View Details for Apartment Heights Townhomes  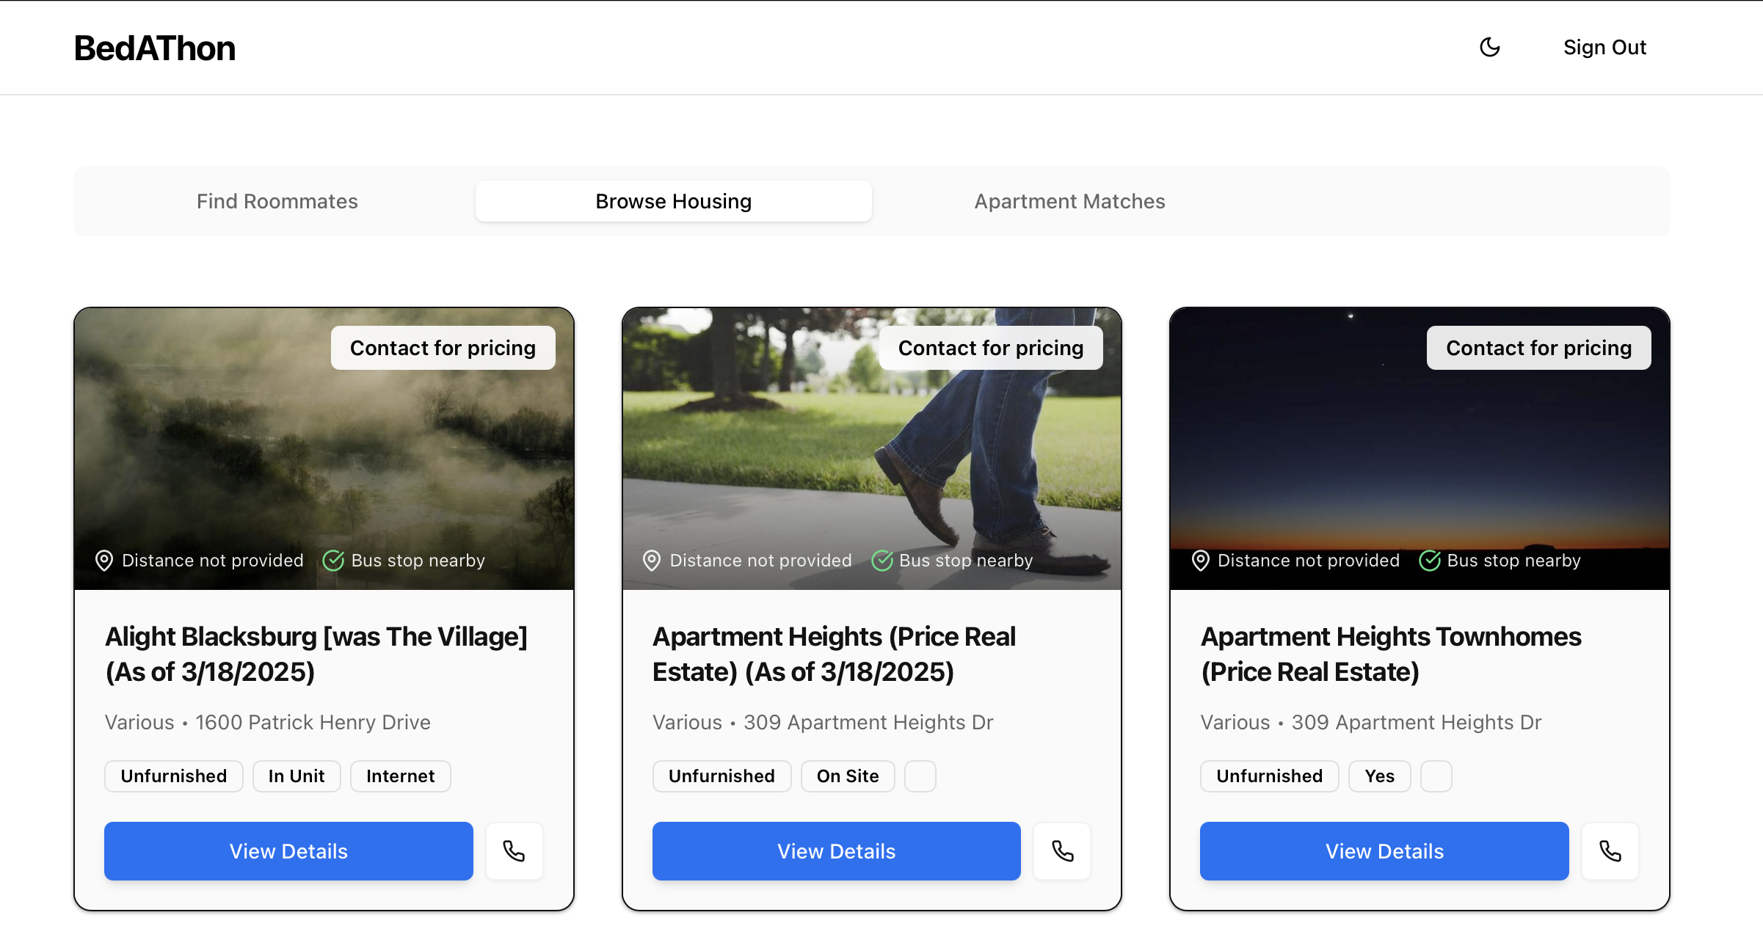click(1384, 851)
